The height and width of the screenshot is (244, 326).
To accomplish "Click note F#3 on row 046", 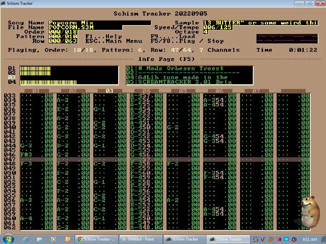I will (x=26, y=155).
